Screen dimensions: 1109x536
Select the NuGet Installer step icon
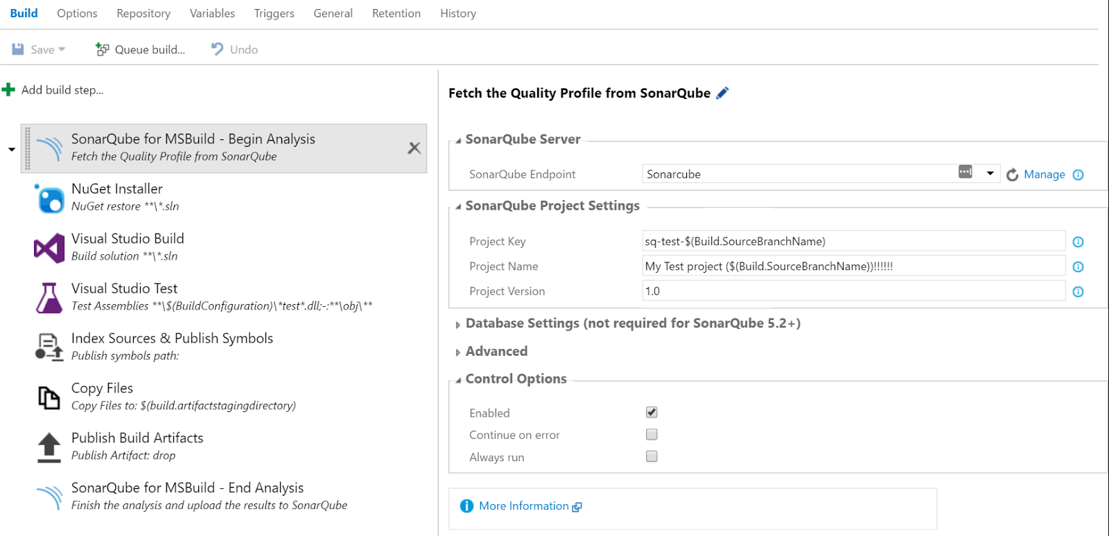pos(49,199)
